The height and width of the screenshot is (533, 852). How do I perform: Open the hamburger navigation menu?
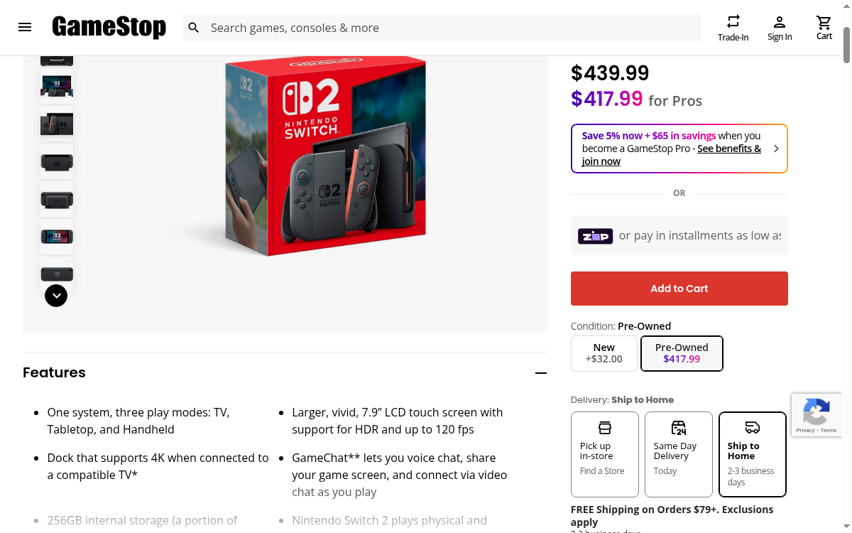25,27
